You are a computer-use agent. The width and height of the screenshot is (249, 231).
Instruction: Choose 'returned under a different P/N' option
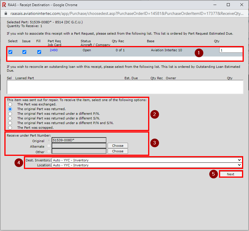pyautogui.click(x=10, y=114)
